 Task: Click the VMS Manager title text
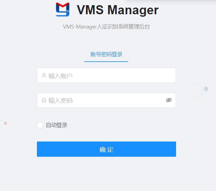[x=118, y=10]
